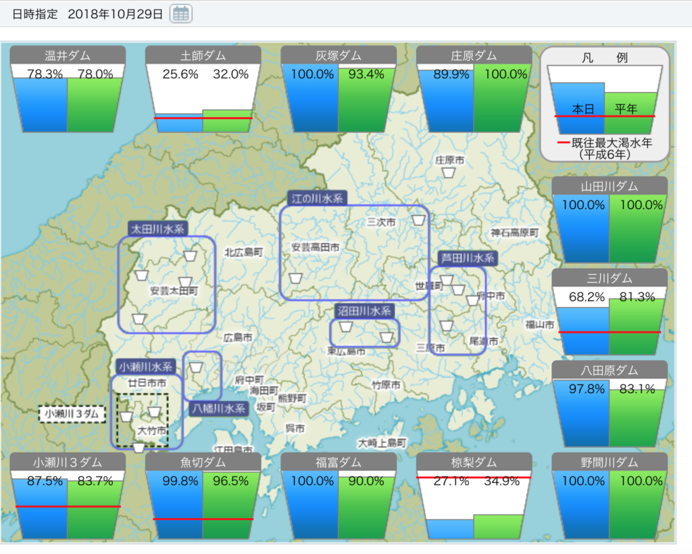Select the dam marker below 安芸高田市
The height and width of the screenshot is (554, 692).
pyautogui.click(x=295, y=277)
